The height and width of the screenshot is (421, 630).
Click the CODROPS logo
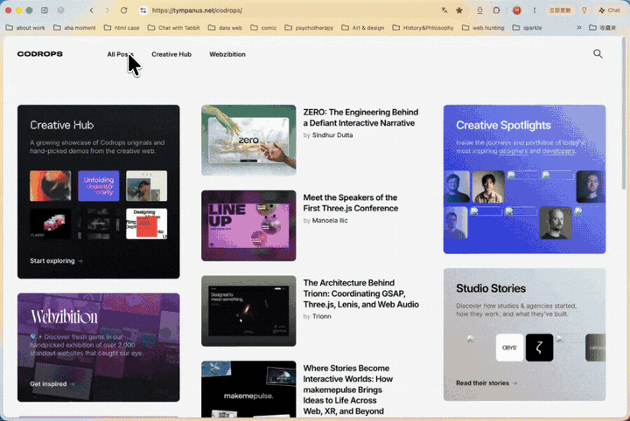click(x=39, y=54)
